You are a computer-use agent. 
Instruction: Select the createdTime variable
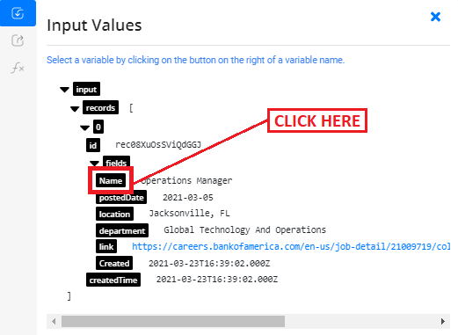(x=113, y=280)
